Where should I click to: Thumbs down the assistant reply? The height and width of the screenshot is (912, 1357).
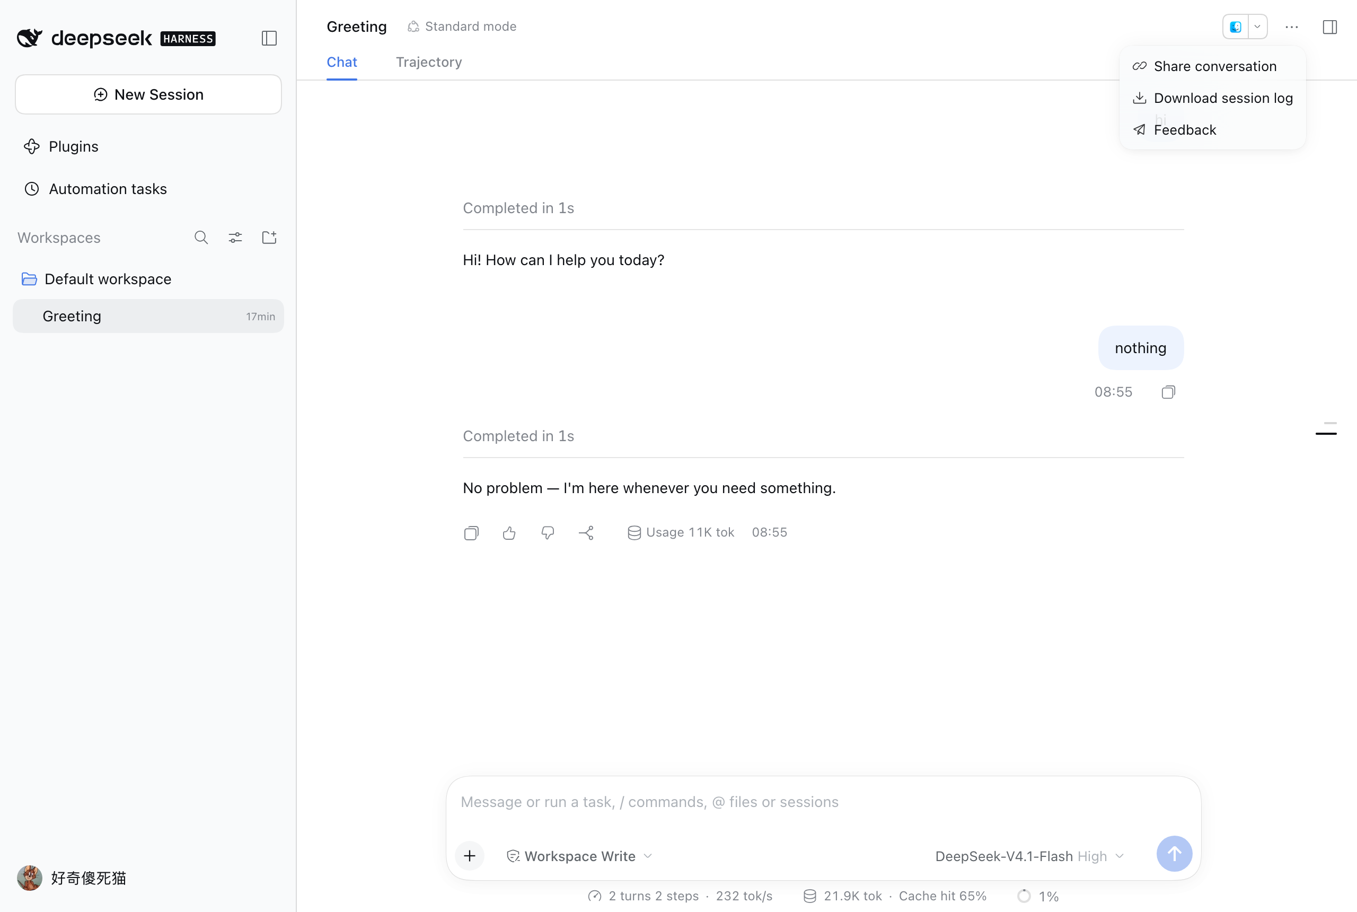point(548,533)
